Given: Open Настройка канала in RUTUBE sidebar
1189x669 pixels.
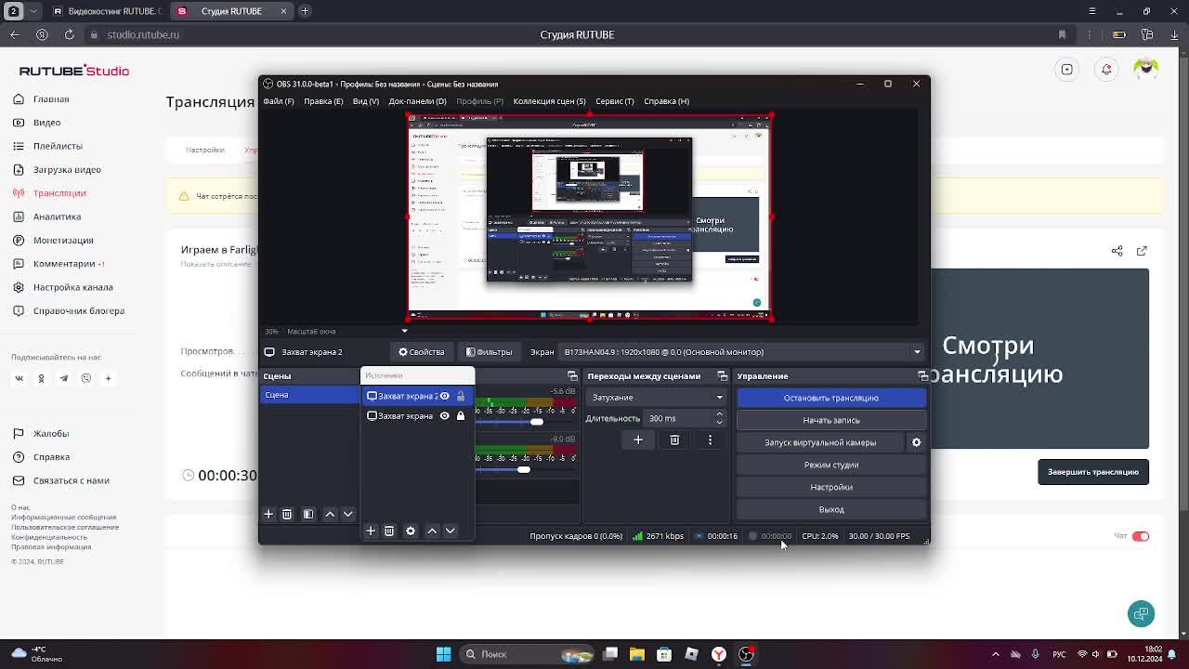Looking at the screenshot, I should 73,287.
